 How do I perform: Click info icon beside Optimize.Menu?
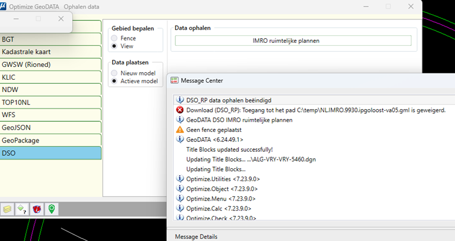point(180,198)
